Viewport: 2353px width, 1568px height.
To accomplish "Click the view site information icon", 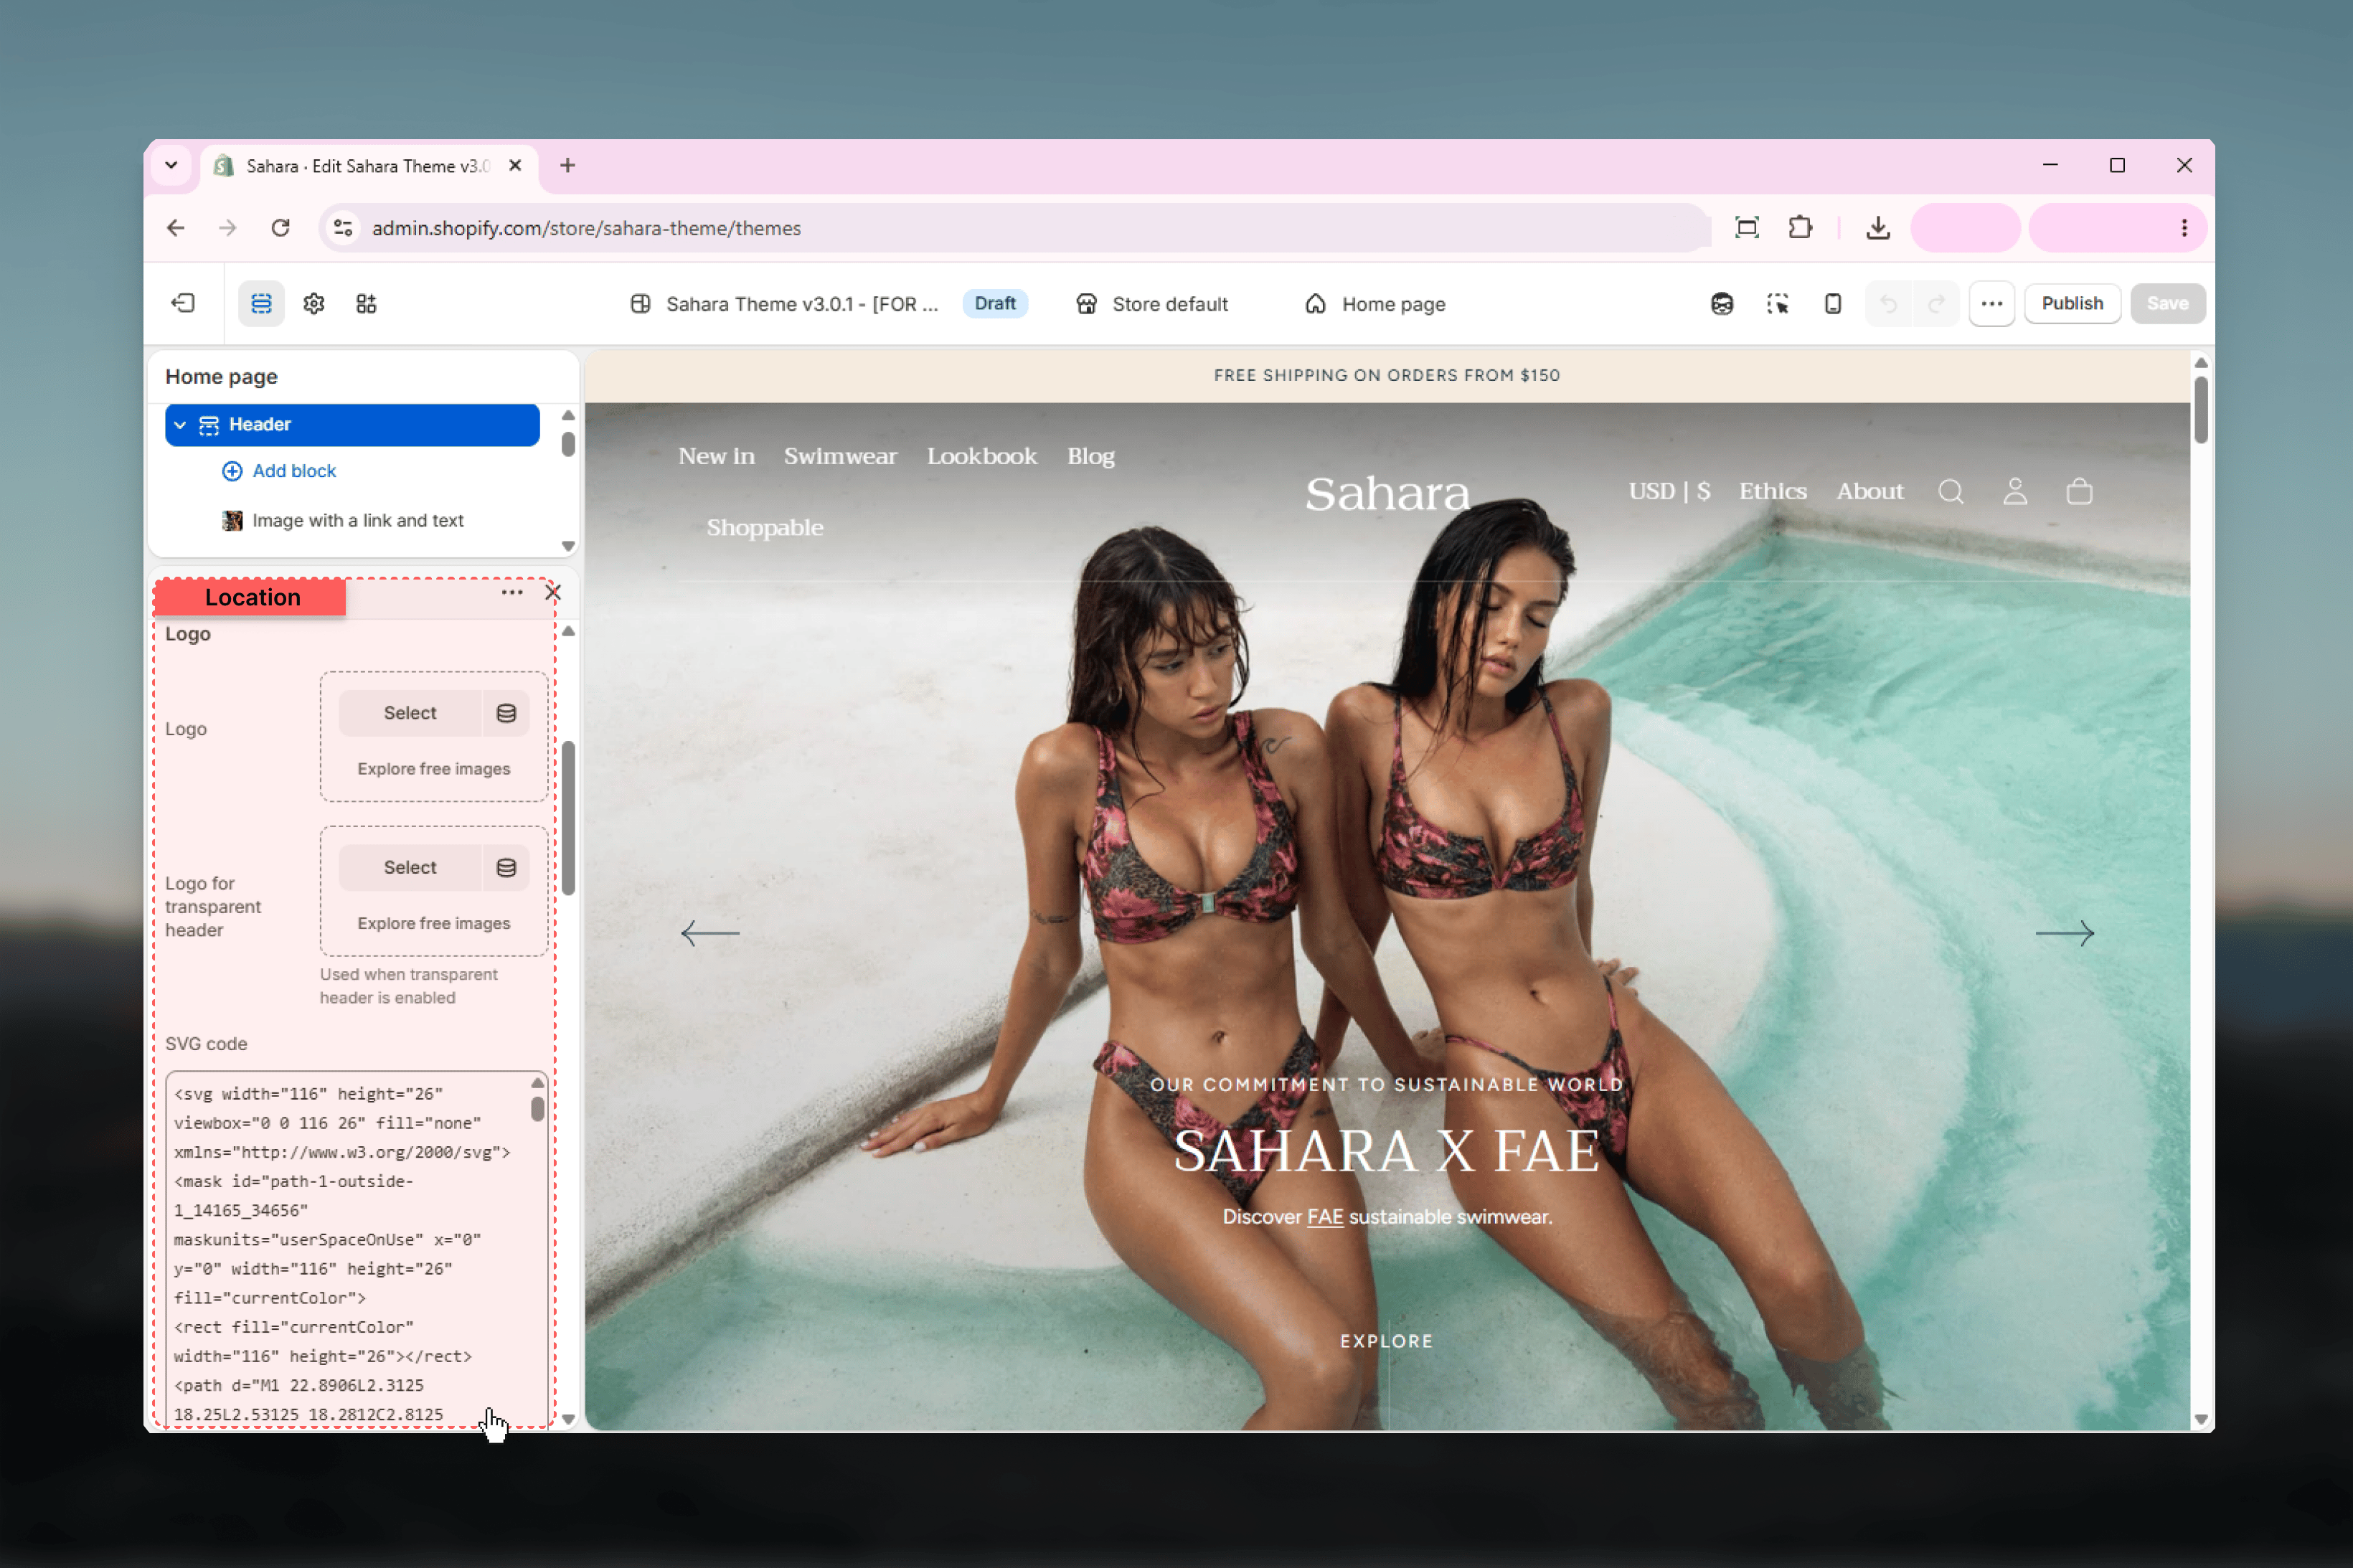I will [x=343, y=228].
